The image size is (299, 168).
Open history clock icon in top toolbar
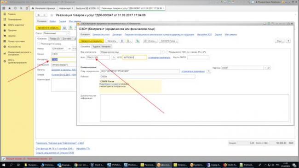pyautogui.click(x=15, y=8)
